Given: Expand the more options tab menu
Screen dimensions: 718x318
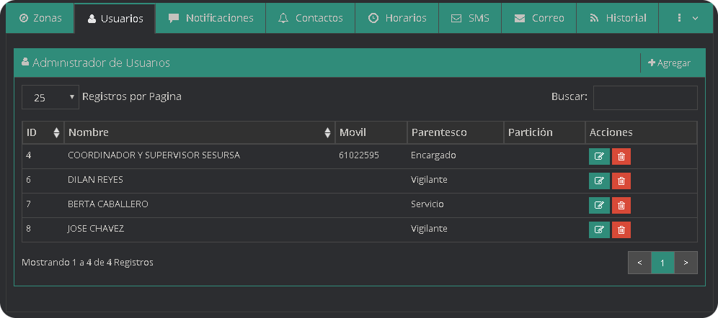Looking at the screenshot, I should click(687, 18).
